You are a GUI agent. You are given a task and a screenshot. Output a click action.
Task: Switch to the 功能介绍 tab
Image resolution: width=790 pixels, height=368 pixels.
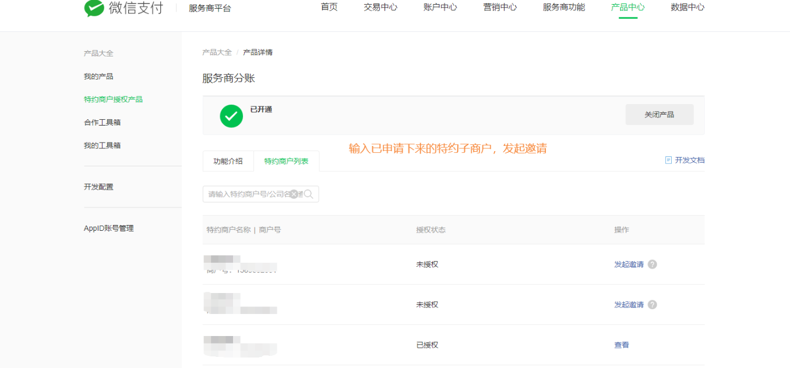click(x=228, y=161)
